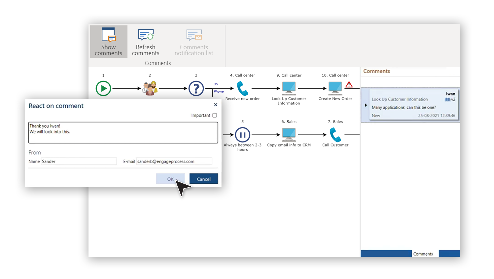The image size is (494, 279).
Task: Click OK to send the reaction
Action: (170, 179)
